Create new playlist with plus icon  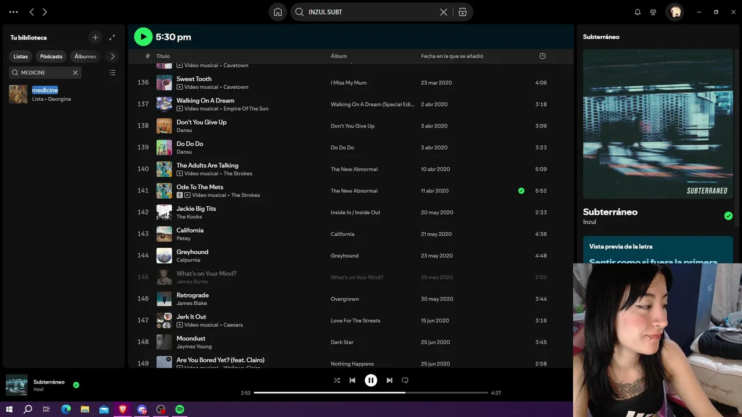(96, 37)
